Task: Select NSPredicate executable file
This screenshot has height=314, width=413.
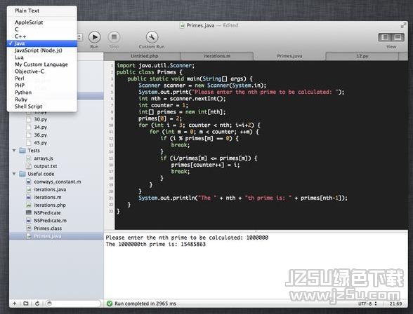Action: coord(47,213)
